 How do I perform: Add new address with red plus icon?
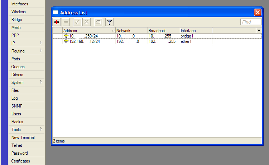tap(57, 22)
